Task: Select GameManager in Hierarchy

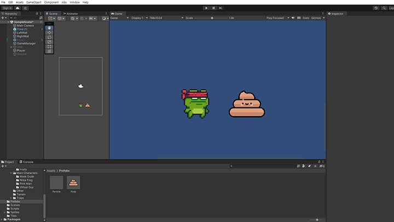Action: tap(26, 43)
